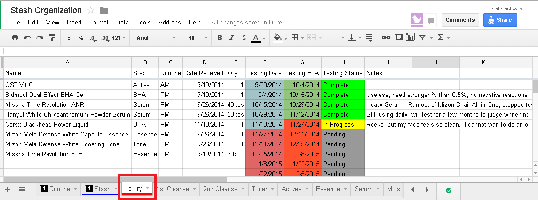Click the blue Share button
This screenshot has height=200, width=538.
(500, 20)
